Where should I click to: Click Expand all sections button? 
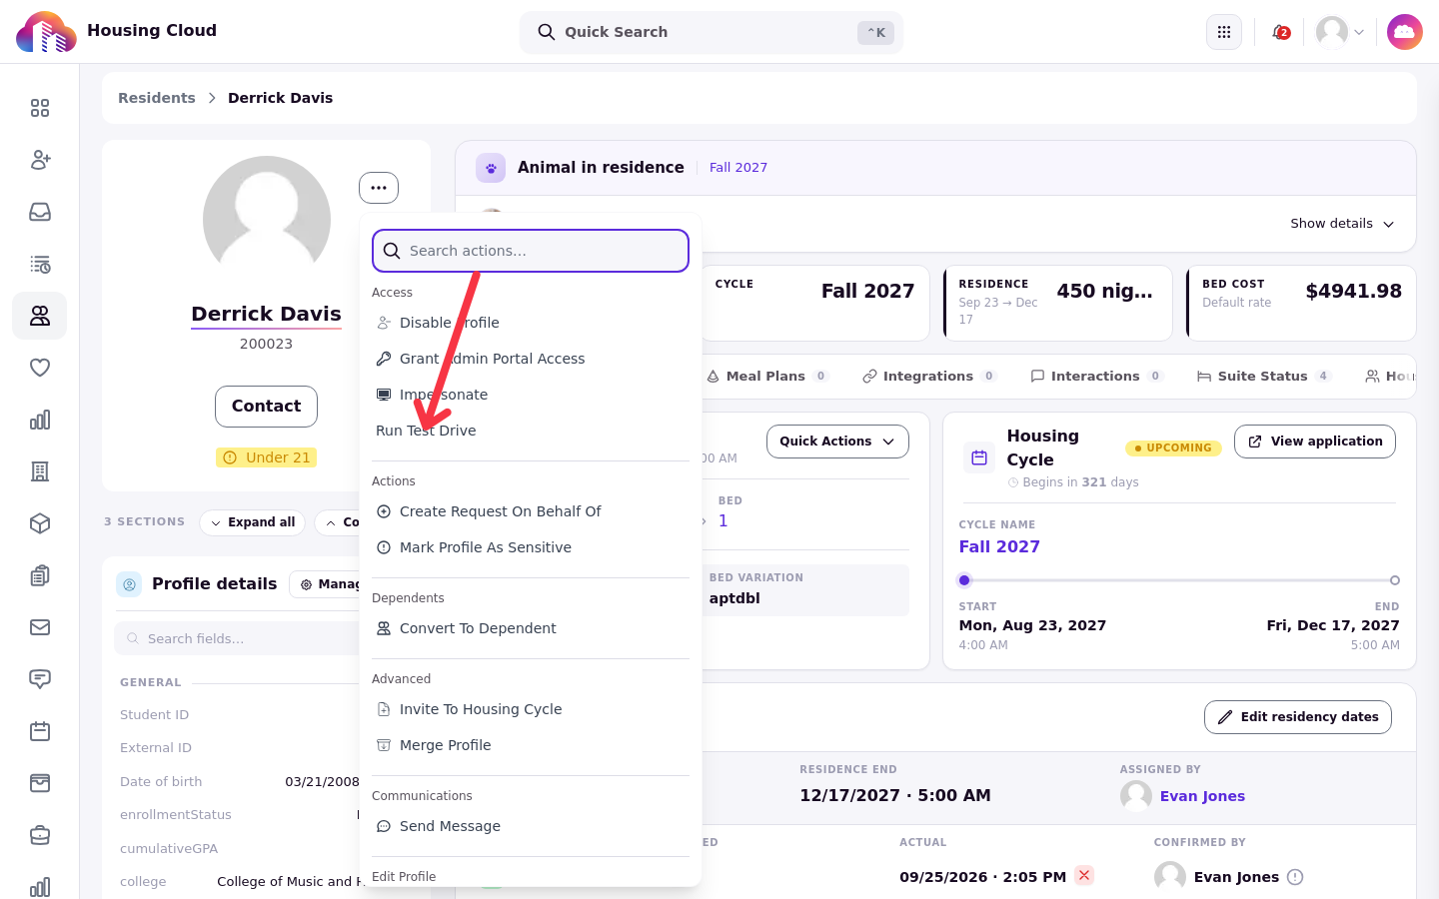click(x=252, y=522)
